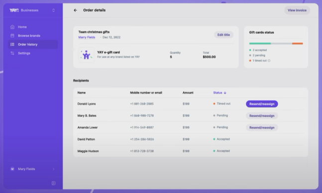The image size is (322, 193).
Task: Click the Timed out status label
Action: [223, 103]
